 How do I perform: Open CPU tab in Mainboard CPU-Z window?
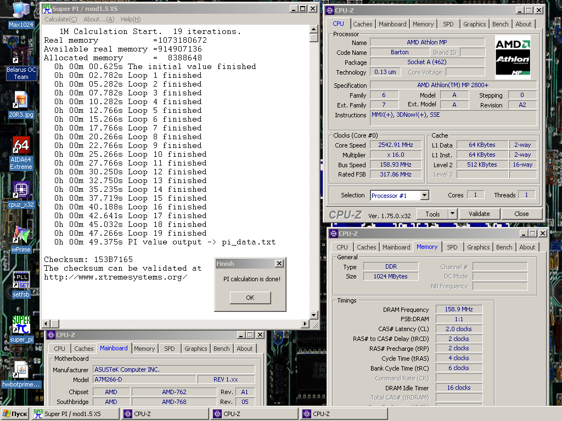[59, 348]
